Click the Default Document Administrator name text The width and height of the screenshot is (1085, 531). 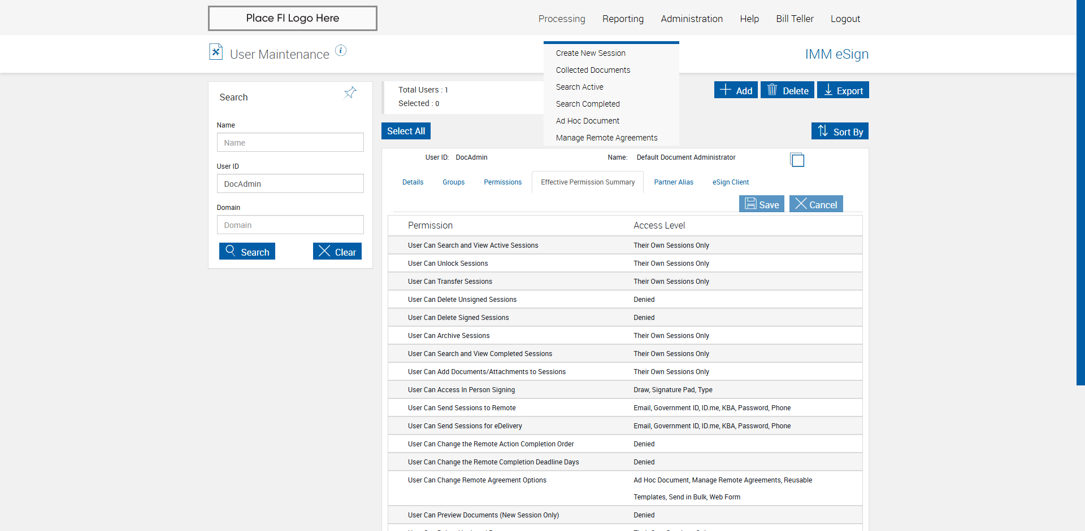coord(686,157)
